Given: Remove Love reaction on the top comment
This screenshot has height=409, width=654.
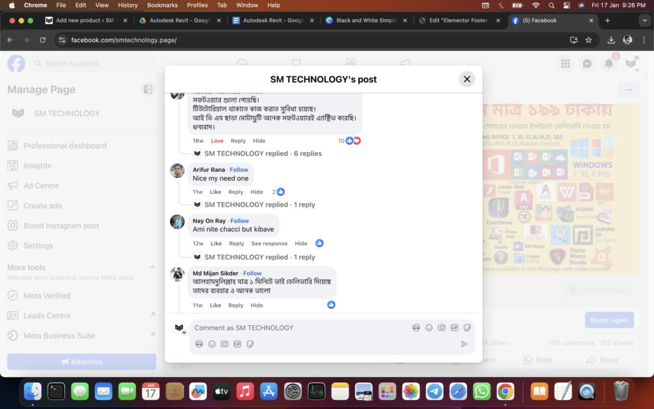Looking at the screenshot, I should point(217,141).
